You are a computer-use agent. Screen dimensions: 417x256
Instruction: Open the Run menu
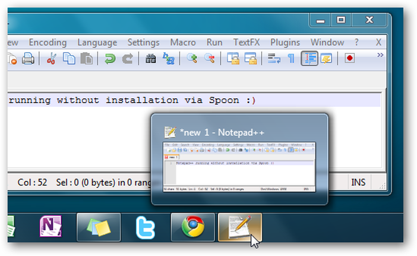click(x=214, y=42)
